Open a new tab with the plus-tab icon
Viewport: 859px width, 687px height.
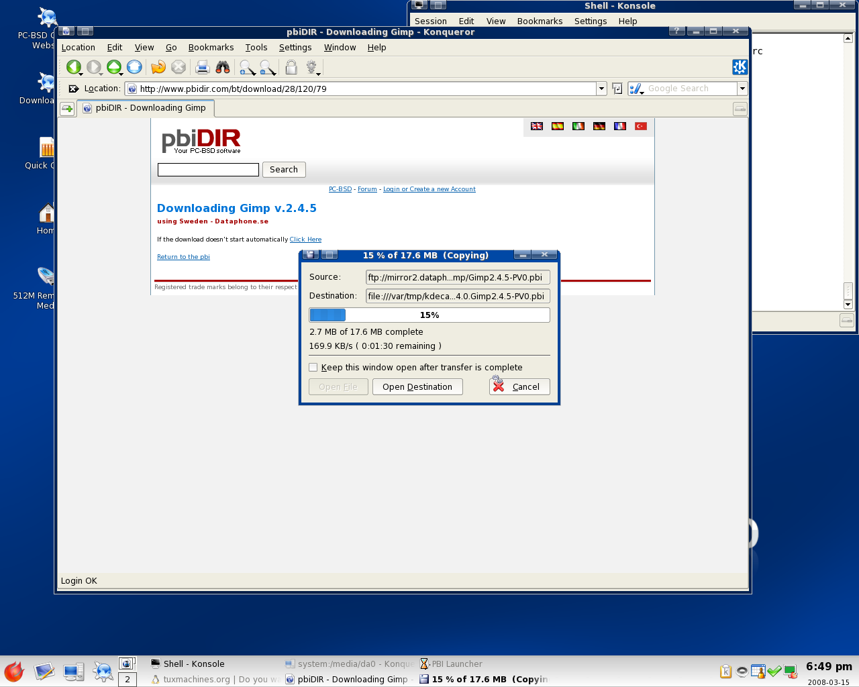[x=67, y=109]
